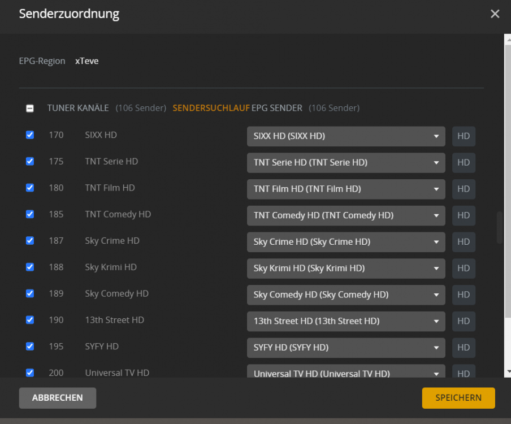The width and height of the screenshot is (511, 424).
Task: Click channel number 195
Action: point(56,346)
